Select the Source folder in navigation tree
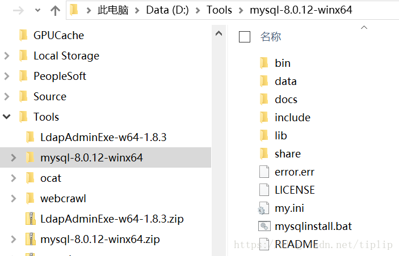This screenshot has width=399, height=256. (49, 96)
